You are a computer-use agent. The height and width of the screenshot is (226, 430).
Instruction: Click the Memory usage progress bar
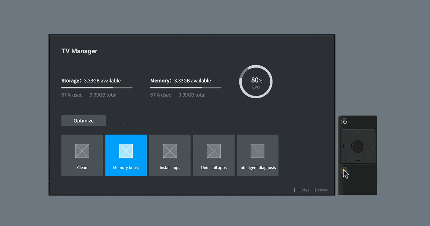186,88
